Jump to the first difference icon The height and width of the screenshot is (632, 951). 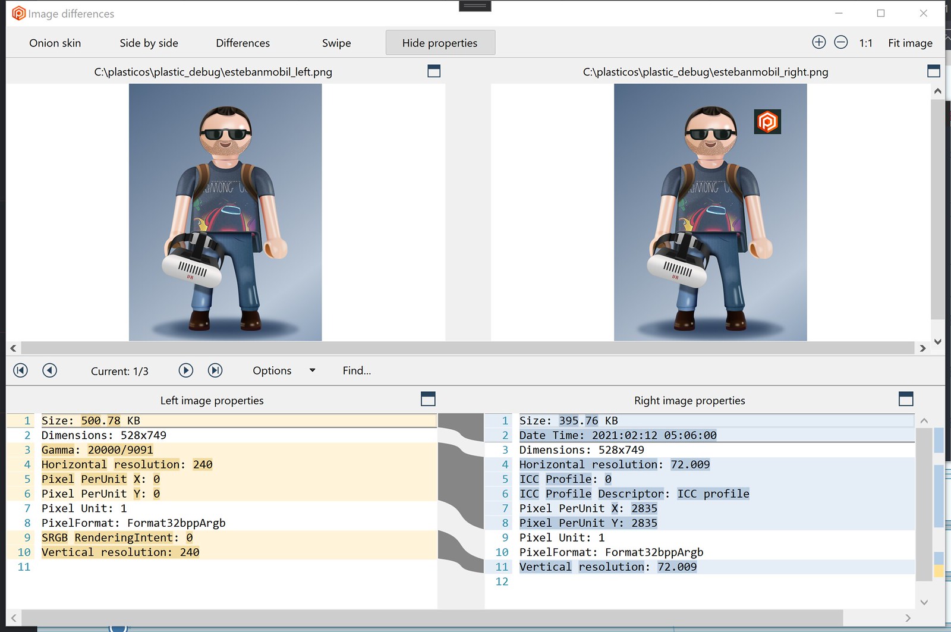point(20,370)
